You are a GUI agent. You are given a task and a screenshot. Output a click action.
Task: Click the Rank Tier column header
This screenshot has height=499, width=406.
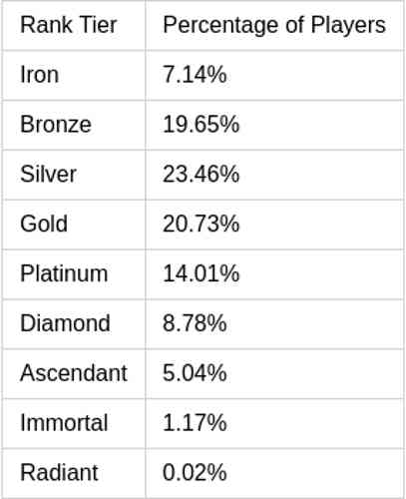click(74, 25)
